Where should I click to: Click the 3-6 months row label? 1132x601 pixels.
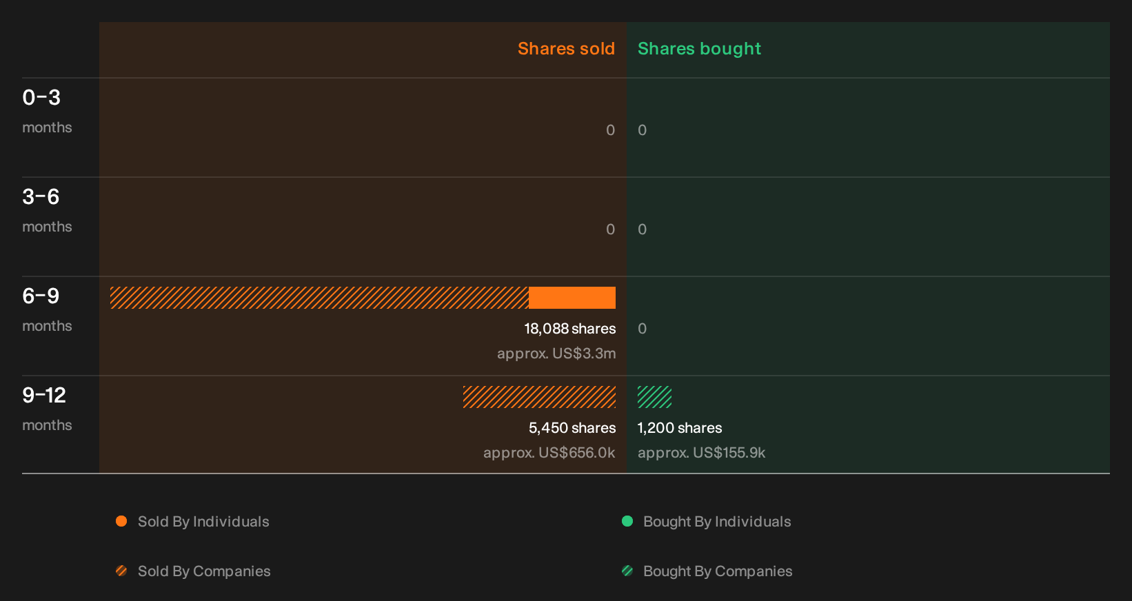[47, 210]
